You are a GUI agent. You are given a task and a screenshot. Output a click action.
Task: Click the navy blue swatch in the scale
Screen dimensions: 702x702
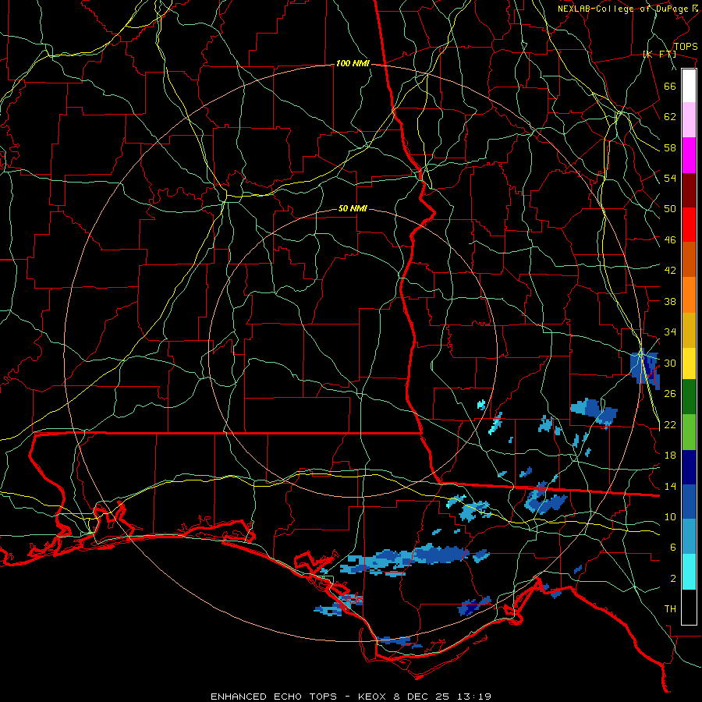click(x=689, y=467)
